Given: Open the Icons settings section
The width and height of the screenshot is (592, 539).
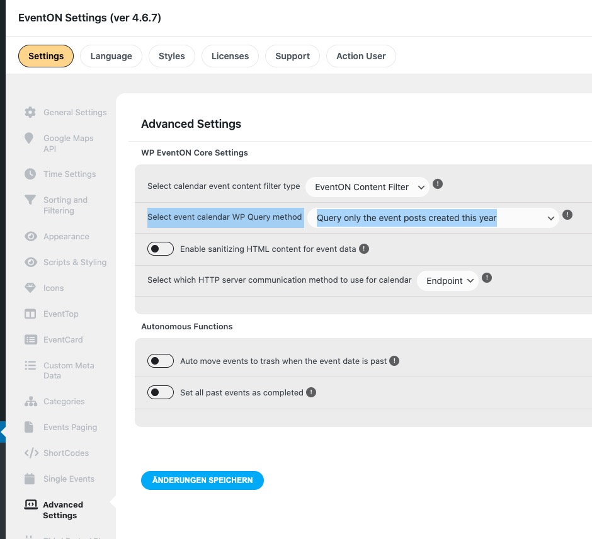Looking at the screenshot, I should [54, 288].
